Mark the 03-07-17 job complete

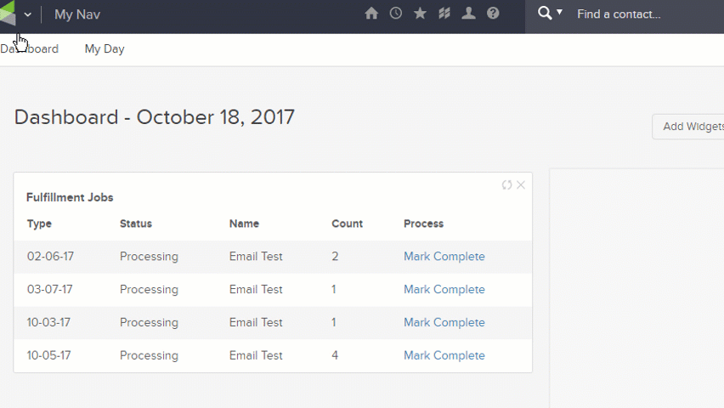click(444, 290)
